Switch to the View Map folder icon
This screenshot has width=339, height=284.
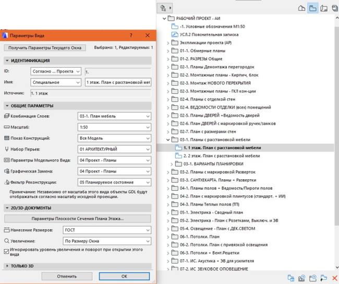(x=312, y=8)
